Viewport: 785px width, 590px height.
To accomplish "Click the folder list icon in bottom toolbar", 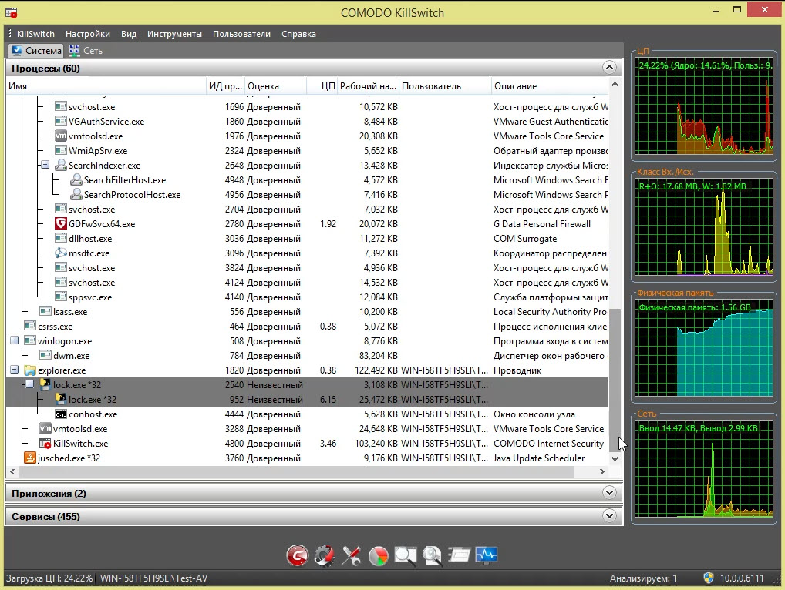I will (460, 555).
